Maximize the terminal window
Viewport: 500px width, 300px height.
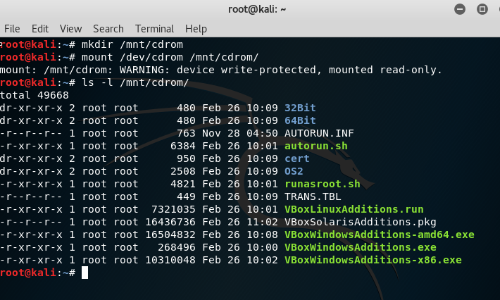482,9
